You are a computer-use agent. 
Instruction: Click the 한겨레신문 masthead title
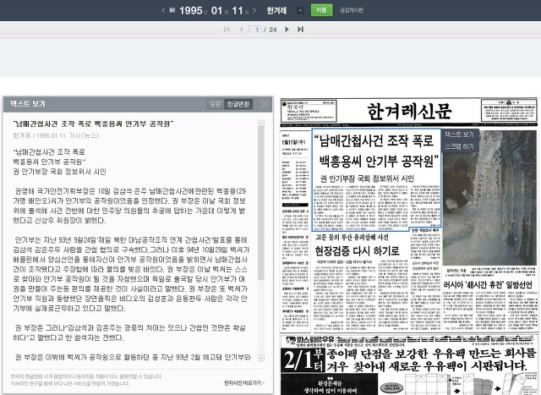coord(409,111)
